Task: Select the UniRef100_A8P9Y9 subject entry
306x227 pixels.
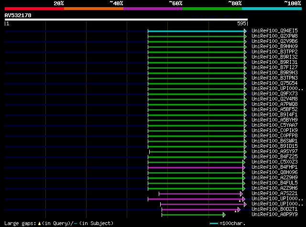Action: pyautogui.click(x=274, y=215)
